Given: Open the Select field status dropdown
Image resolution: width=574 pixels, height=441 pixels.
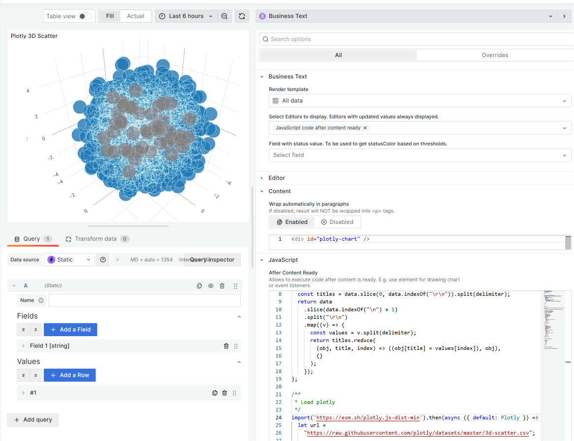Looking at the screenshot, I should point(419,155).
